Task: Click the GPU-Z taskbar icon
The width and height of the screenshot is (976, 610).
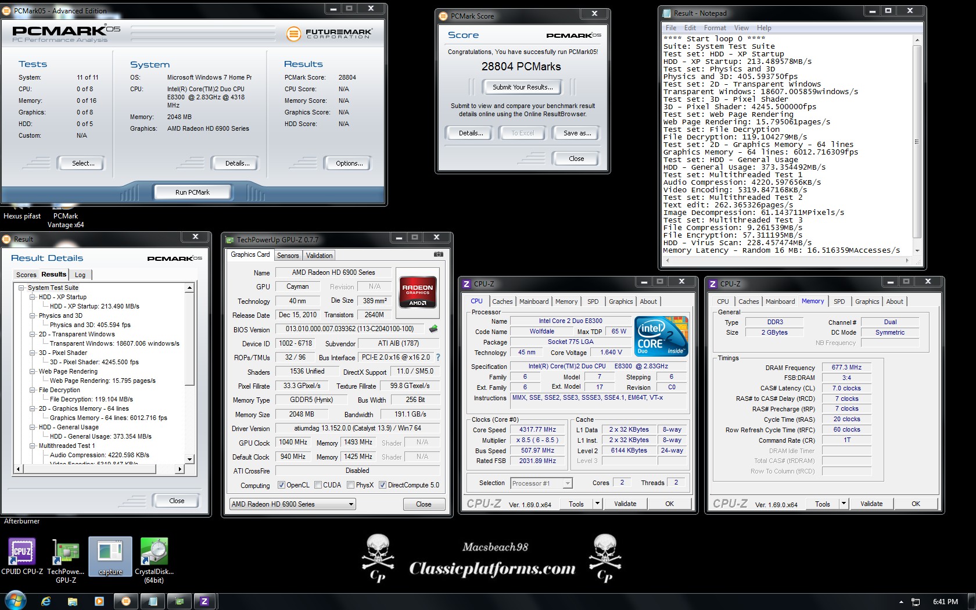Action: click(x=180, y=601)
